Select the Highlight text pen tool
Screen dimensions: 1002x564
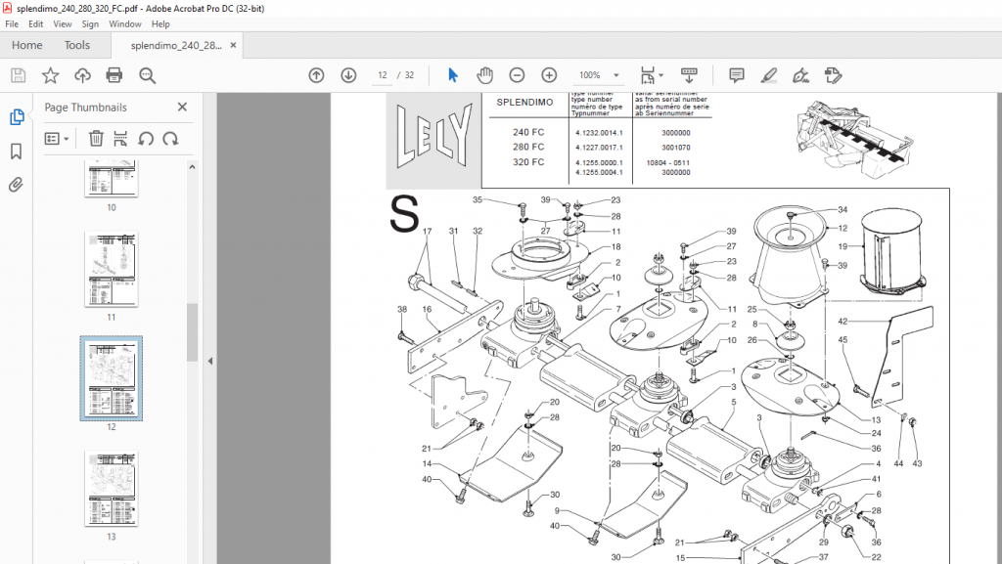[x=769, y=75]
